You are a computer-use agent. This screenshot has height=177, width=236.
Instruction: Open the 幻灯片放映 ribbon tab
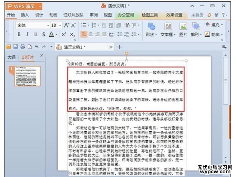(73, 15)
